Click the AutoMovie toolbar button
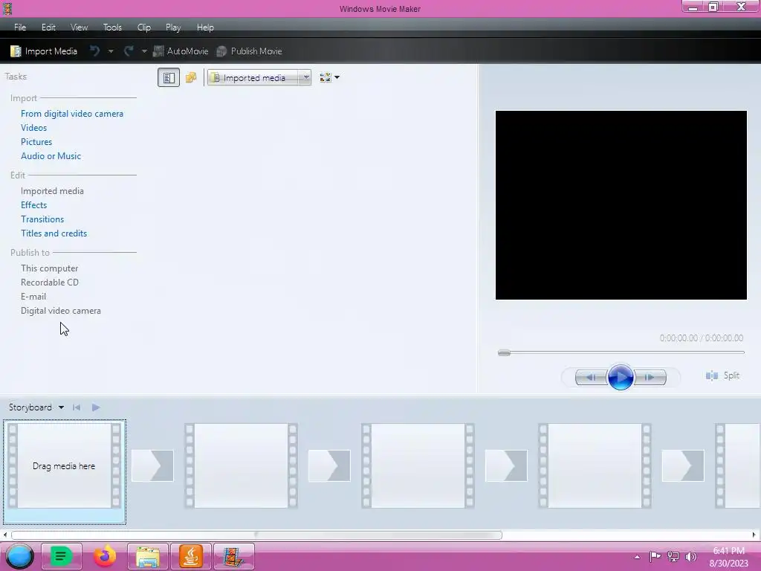This screenshot has width=761, height=571. pyautogui.click(x=181, y=51)
